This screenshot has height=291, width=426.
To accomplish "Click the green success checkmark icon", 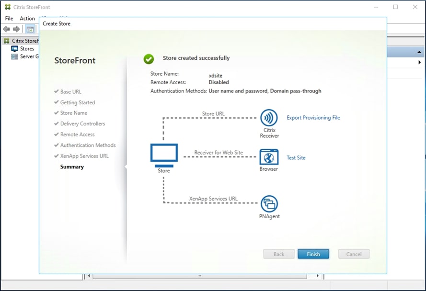I will tap(149, 59).
